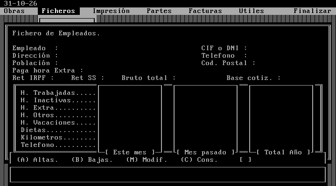Click the Ret IRPF field
Viewport: 336px width, 186px height.
point(62,78)
